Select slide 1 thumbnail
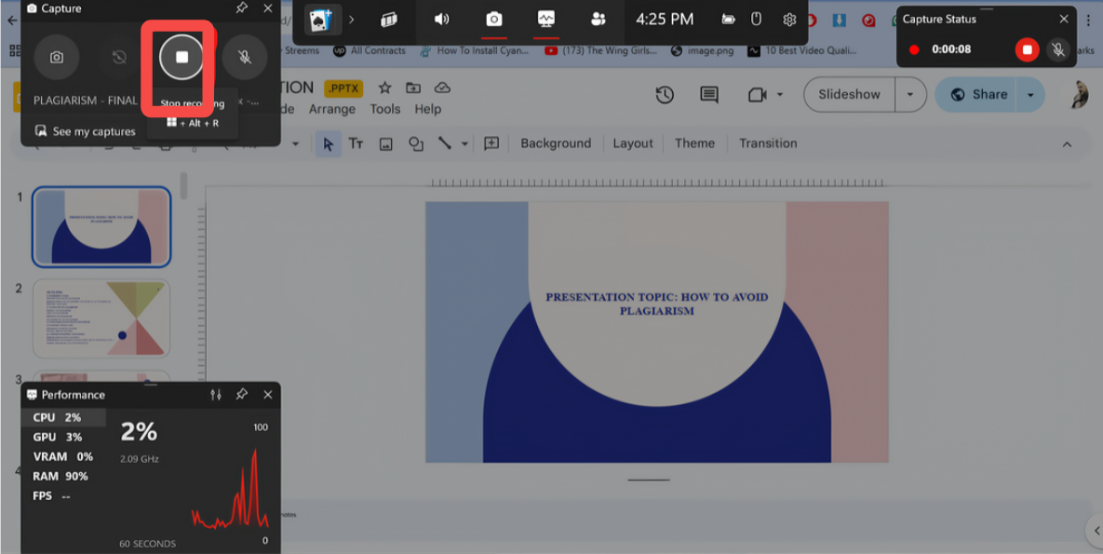Image resolution: width=1103 pixels, height=554 pixels. (102, 226)
